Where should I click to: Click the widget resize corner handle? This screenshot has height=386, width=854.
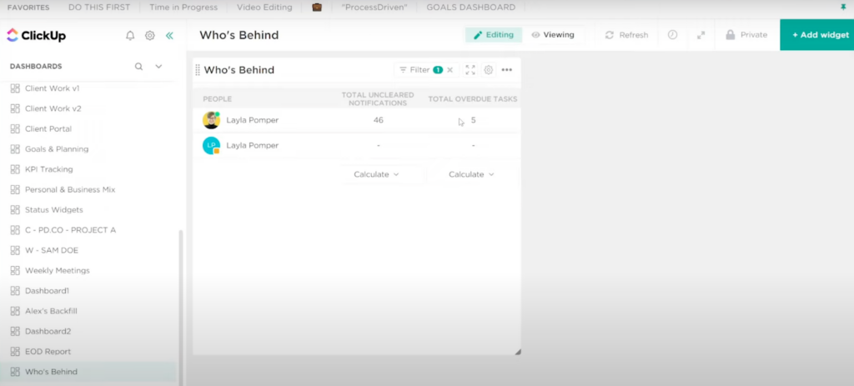[517, 352]
